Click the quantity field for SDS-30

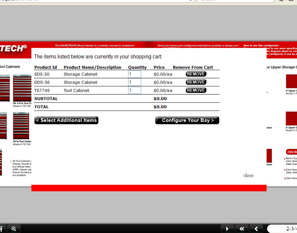(135, 74)
